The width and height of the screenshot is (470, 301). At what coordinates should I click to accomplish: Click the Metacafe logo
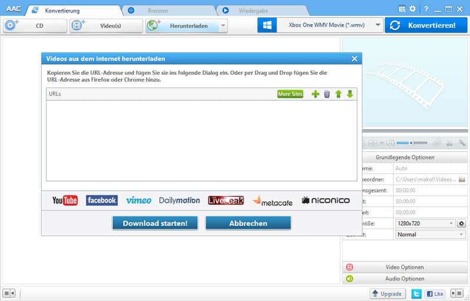(273, 201)
